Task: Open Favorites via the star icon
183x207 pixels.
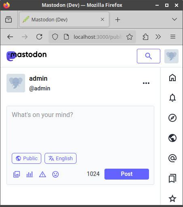Action: tap(172, 199)
